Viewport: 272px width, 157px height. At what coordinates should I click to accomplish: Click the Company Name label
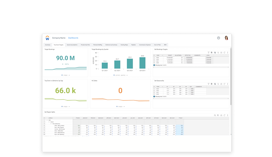pos(59,38)
